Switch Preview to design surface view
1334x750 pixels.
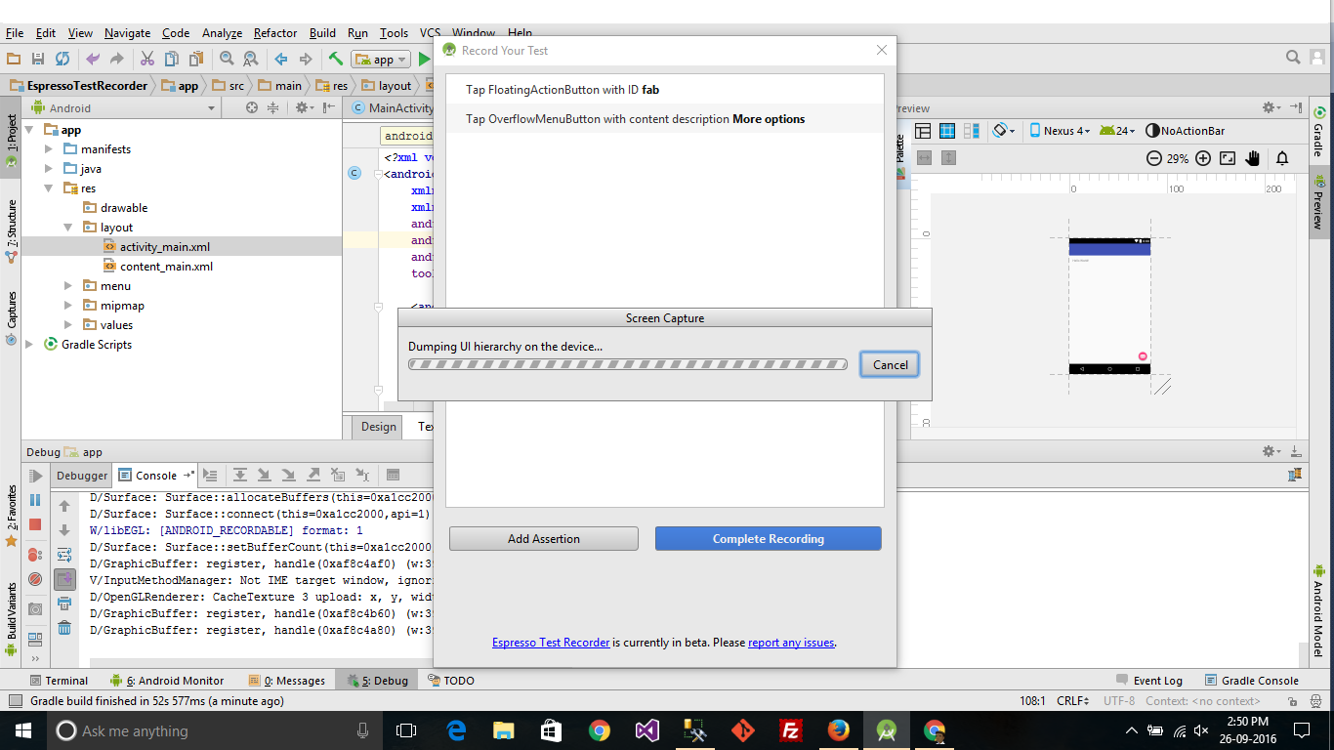click(922, 131)
